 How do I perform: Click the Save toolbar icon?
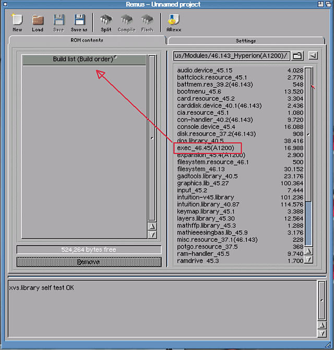pos(58,22)
